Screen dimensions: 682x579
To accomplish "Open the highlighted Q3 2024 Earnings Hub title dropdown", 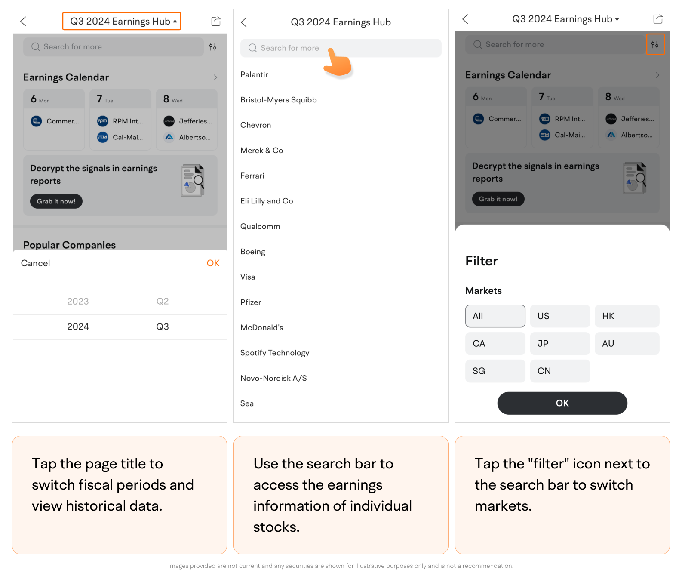I will pos(121,21).
